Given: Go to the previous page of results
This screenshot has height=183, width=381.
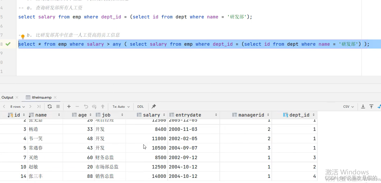Looking at the screenshot, I should [4, 106].
